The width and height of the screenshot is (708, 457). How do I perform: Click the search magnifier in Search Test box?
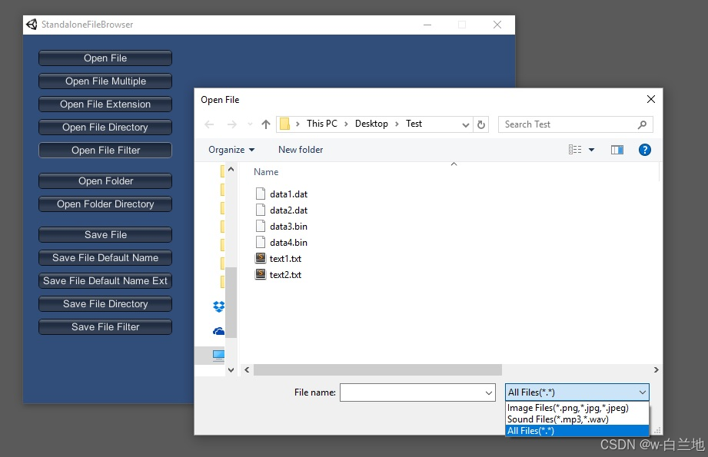(641, 124)
